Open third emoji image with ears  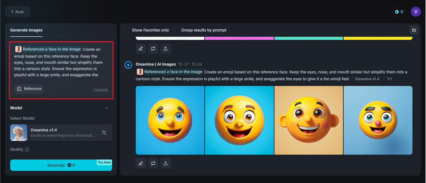(309, 120)
